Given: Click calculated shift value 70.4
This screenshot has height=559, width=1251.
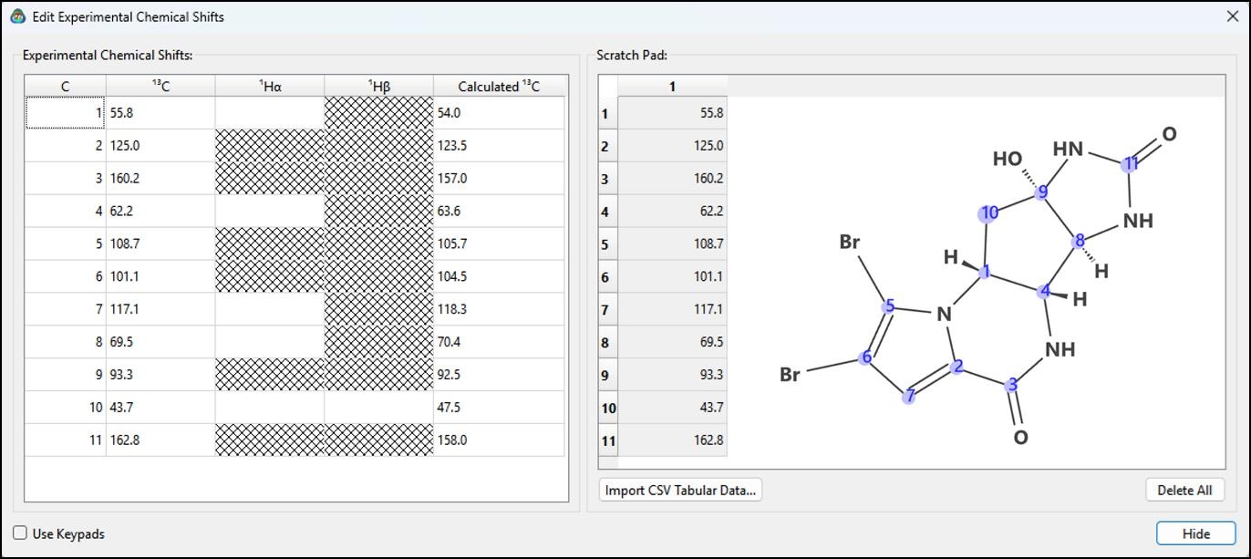Looking at the screenshot, I should point(499,342).
